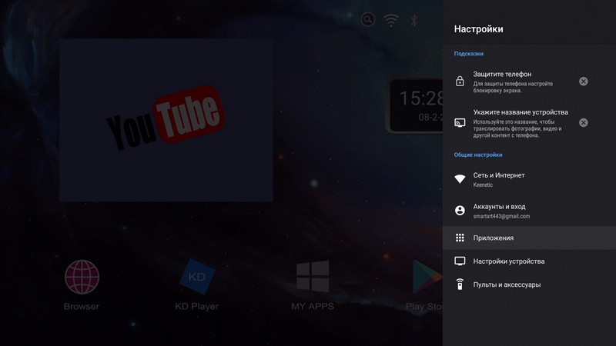Launch KD Player app icon
The image size is (616, 346).
tap(196, 278)
